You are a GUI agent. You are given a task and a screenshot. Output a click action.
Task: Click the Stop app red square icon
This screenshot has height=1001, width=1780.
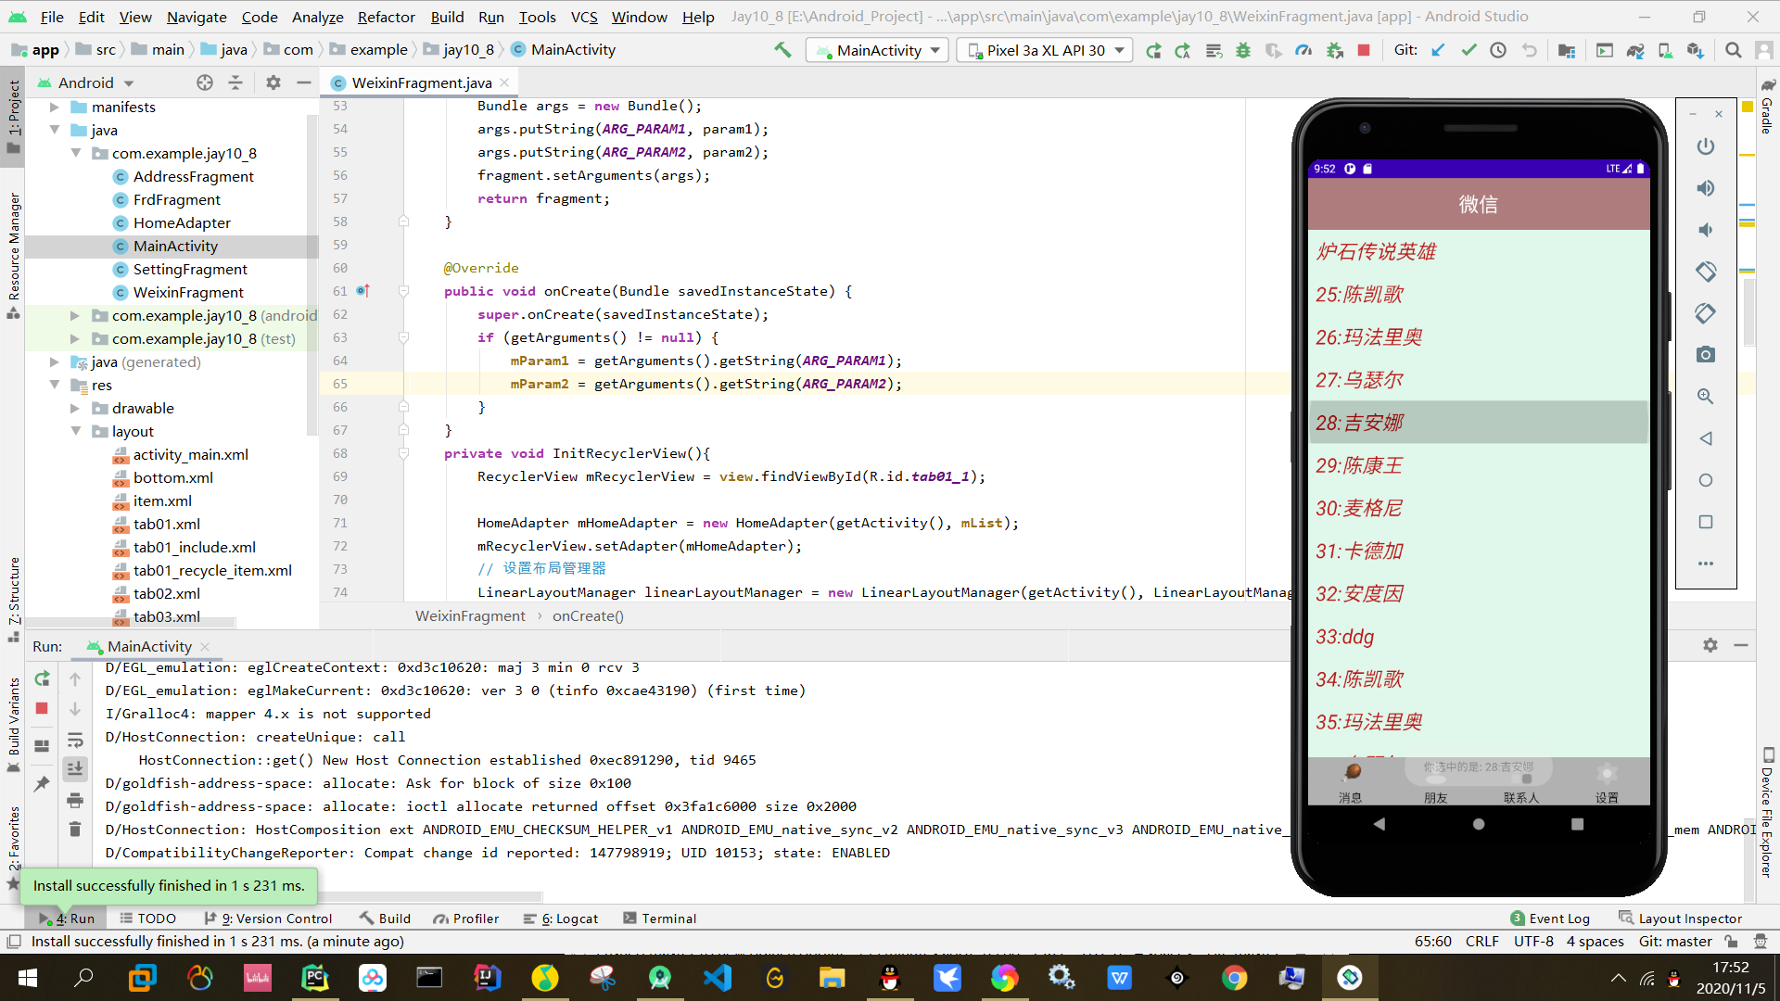[1363, 50]
